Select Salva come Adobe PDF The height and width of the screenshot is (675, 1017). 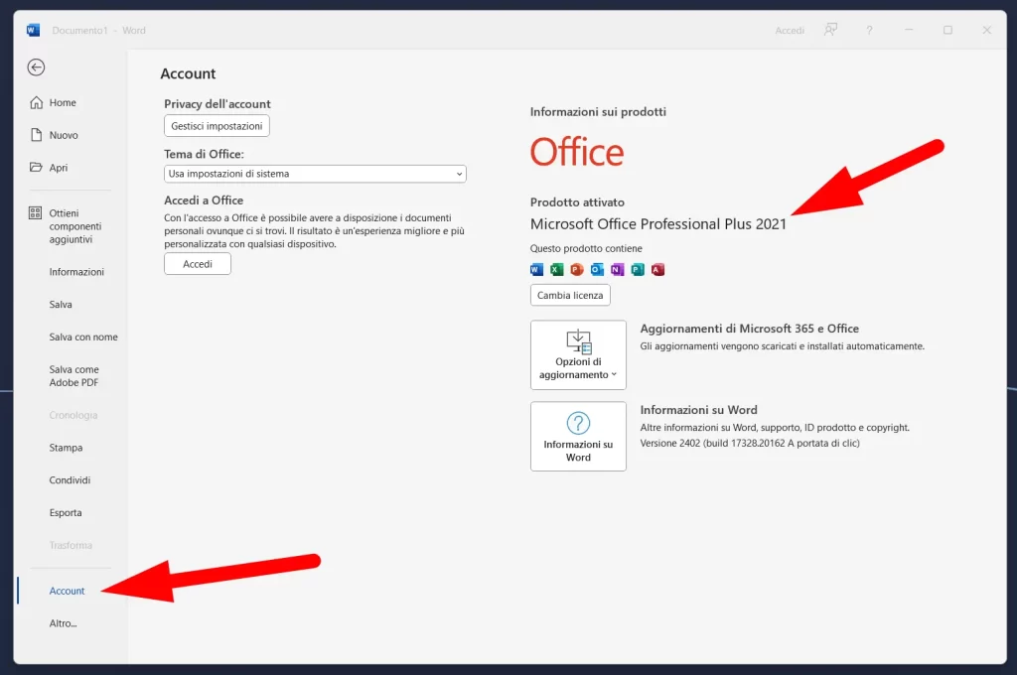click(x=73, y=376)
